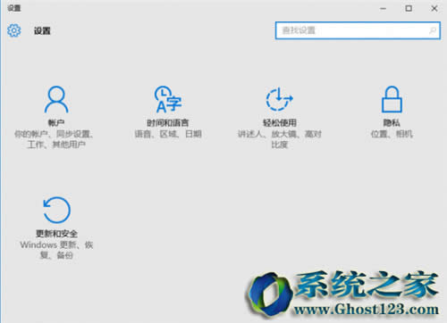Minimize the 设置 window
Image resolution: width=447 pixels, height=323 pixels.
[383, 9]
